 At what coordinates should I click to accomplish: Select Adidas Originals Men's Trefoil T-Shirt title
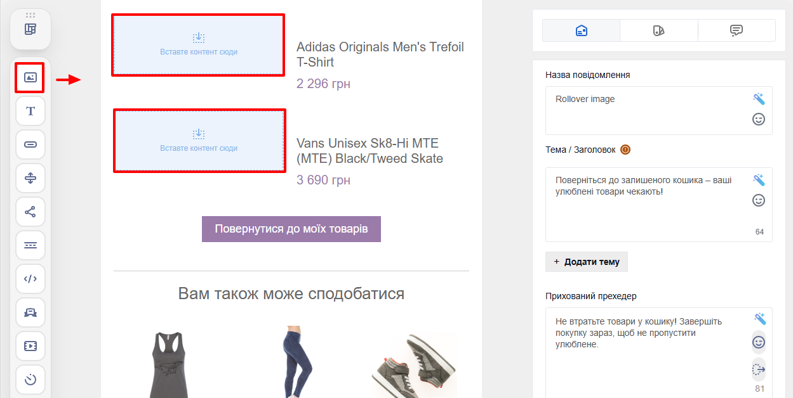[380, 55]
